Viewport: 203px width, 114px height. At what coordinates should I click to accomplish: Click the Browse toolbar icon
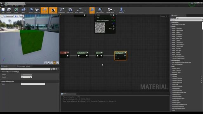[x=9, y=10]
